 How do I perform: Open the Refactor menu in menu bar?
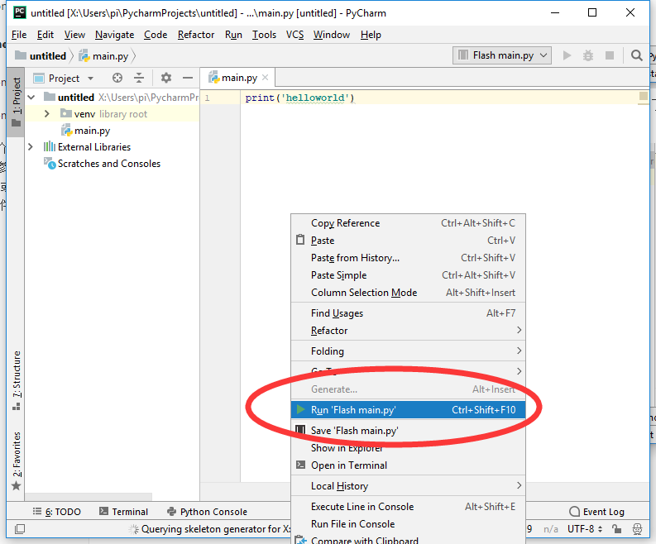pyautogui.click(x=196, y=35)
